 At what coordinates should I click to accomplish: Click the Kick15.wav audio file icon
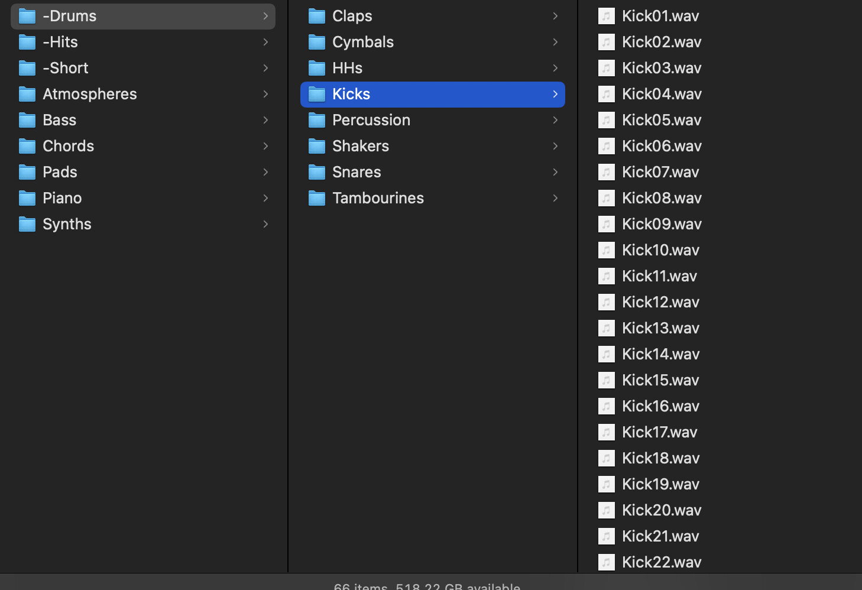coord(607,380)
